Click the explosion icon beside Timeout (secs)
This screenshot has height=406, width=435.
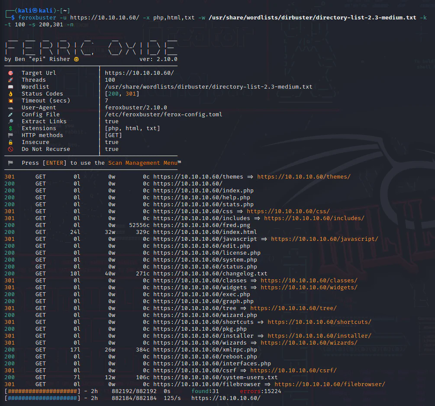[10, 101]
